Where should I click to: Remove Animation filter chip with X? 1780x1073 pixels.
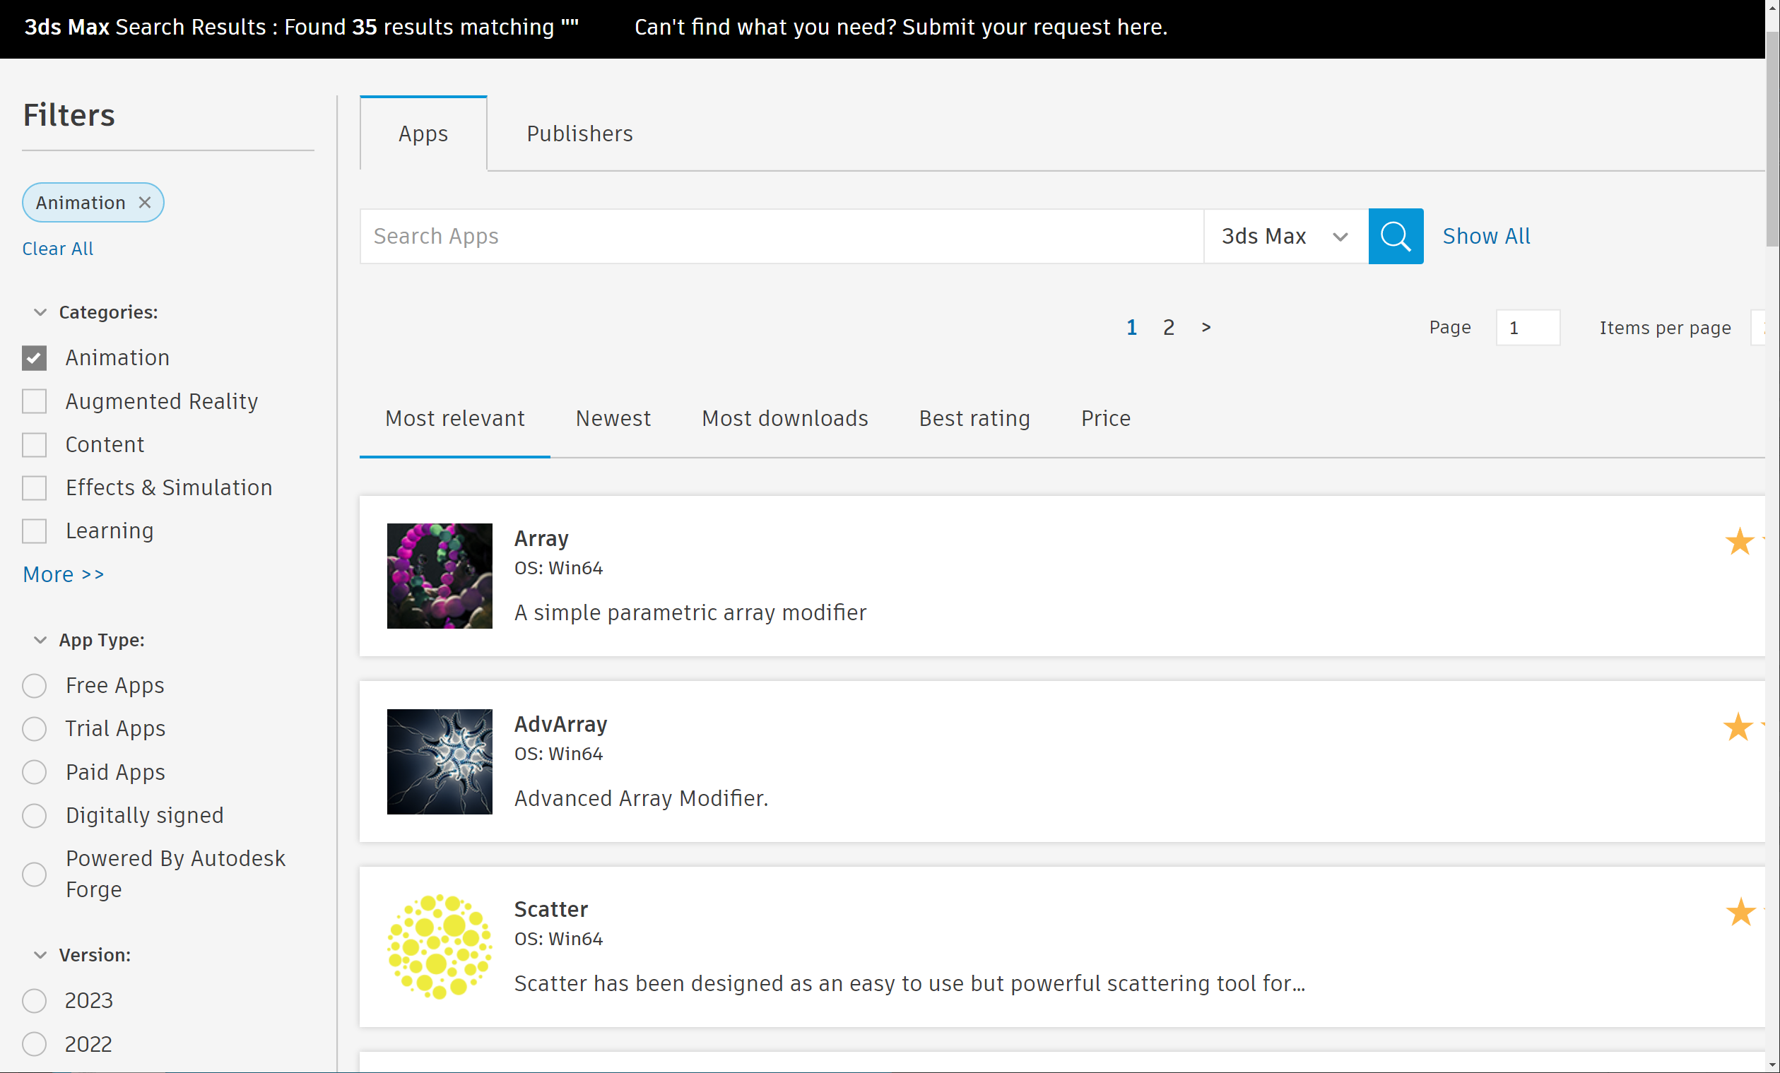(144, 202)
